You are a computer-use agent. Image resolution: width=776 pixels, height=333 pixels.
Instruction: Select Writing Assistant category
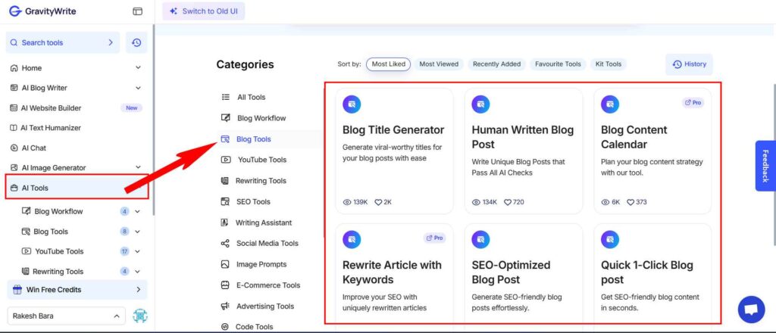pos(256,223)
